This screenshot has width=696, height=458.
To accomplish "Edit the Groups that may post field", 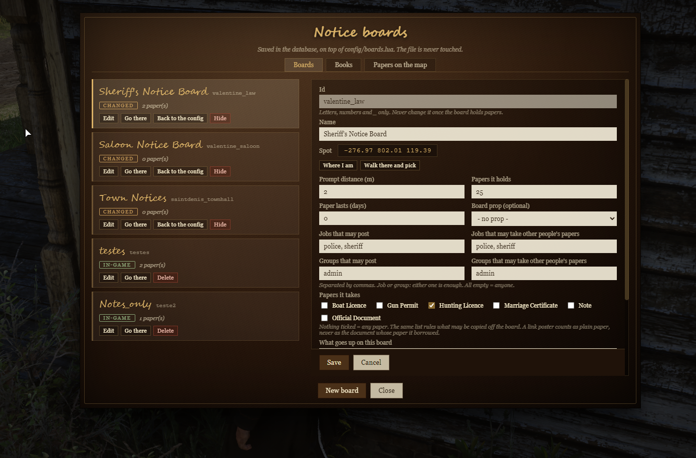I will pyautogui.click(x=392, y=273).
